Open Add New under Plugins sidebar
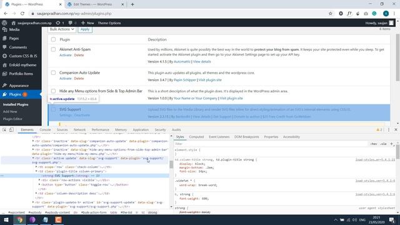 pos(10,111)
